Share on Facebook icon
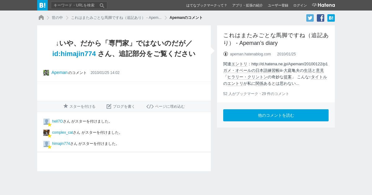 click(x=321, y=18)
